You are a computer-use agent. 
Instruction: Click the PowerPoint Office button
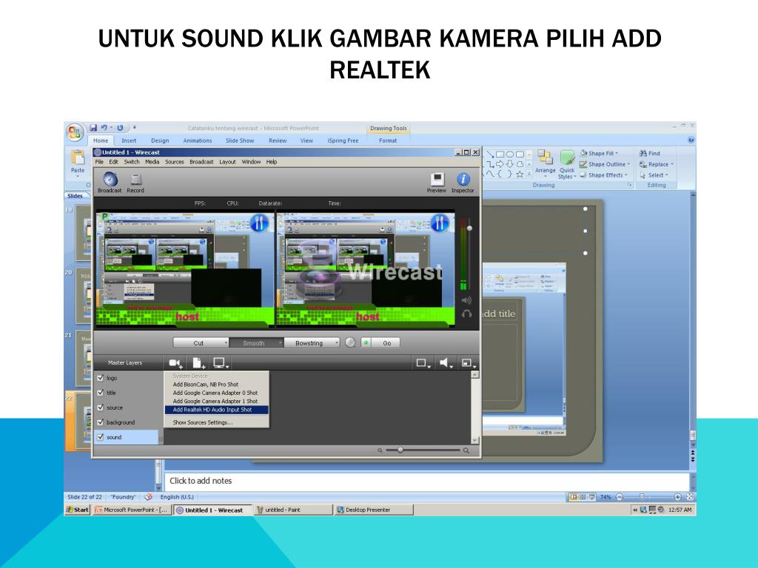point(75,133)
